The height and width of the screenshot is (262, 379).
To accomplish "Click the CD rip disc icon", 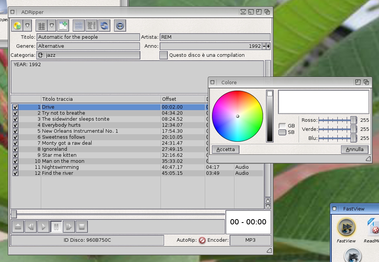I will point(17,26).
